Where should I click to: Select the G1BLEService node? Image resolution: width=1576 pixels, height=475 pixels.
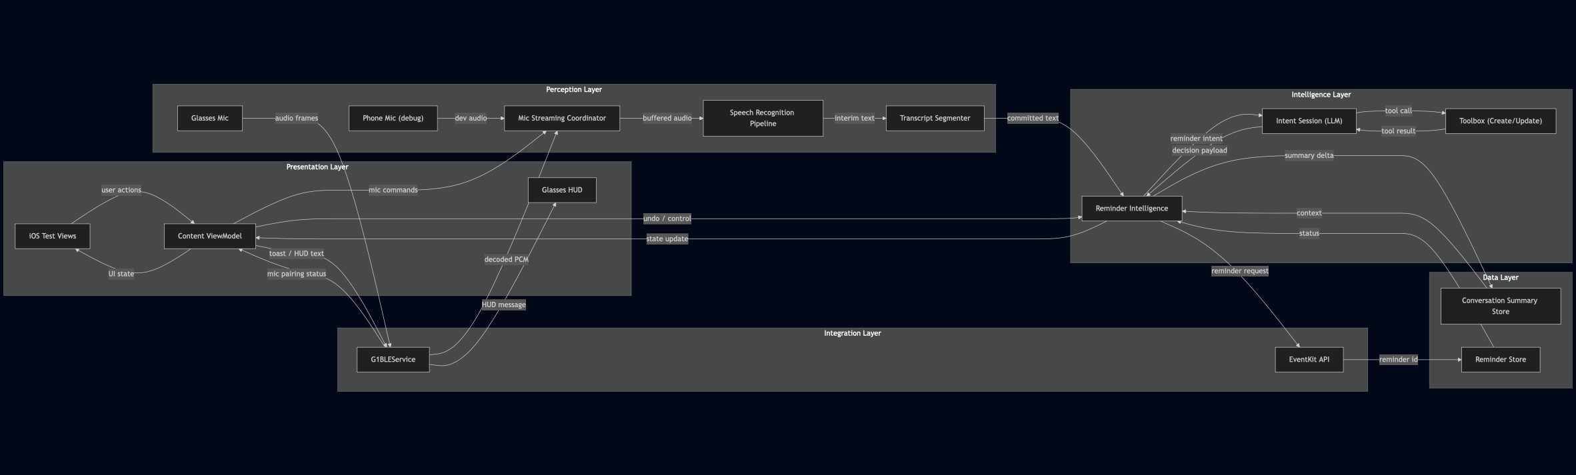(393, 359)
